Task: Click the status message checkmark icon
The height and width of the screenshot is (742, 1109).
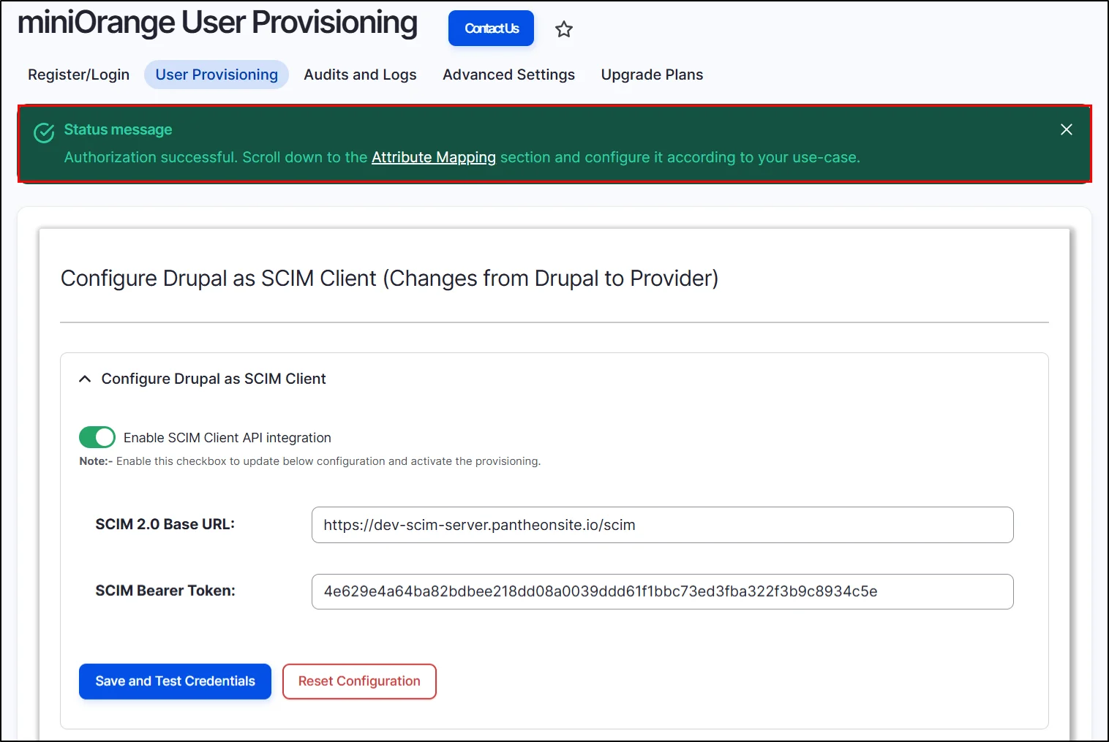Action: [44, 133]
